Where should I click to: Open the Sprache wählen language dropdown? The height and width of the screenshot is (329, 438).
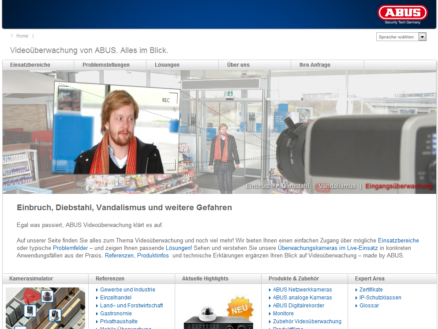tap(401, 37)
